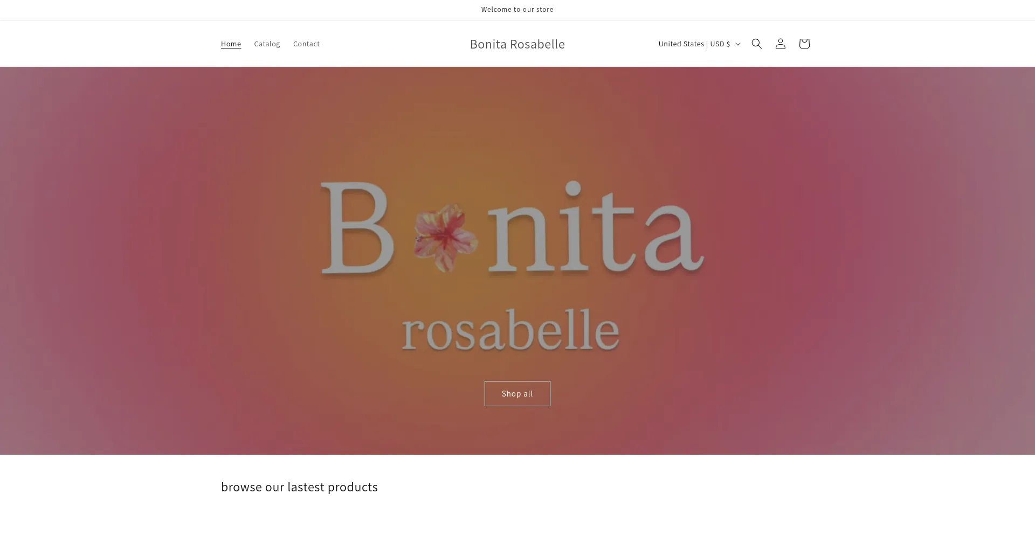Navigate to the Contact menu item
The height and width of the screenshot is (535, 1035).
[306, 44]
